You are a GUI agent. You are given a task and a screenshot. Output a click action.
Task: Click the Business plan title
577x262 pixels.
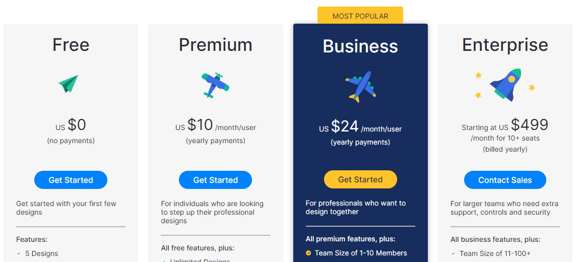point(361,46)
